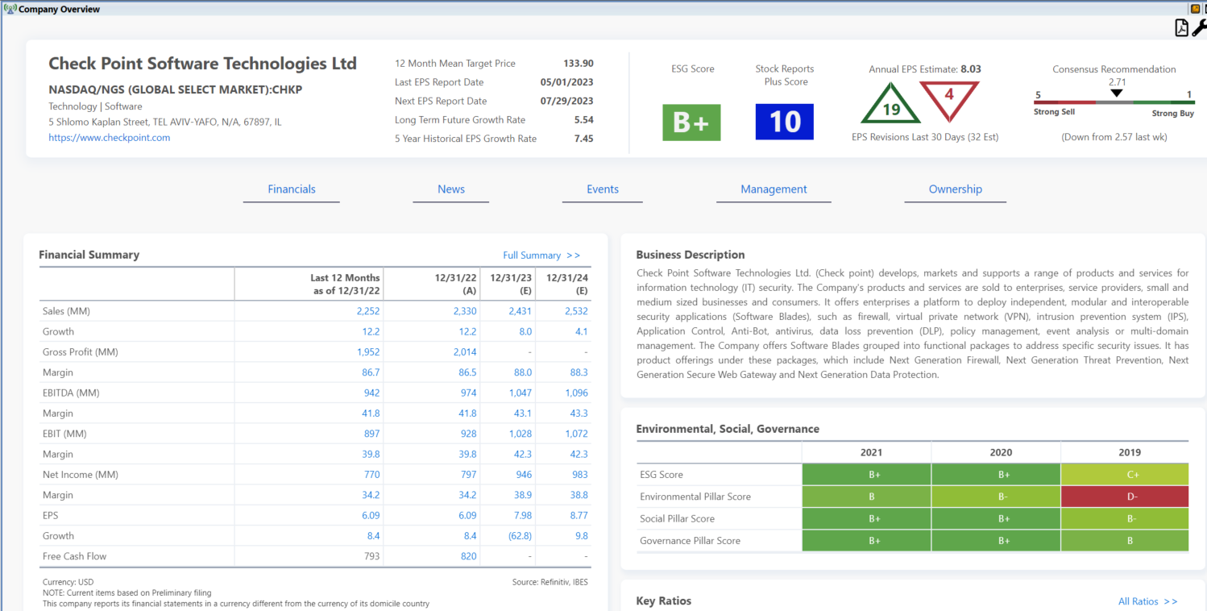The image size is (1207, 611).
Task: Click Sales 12/31/24 estimate 2,532
Action: tap(576, 311)
